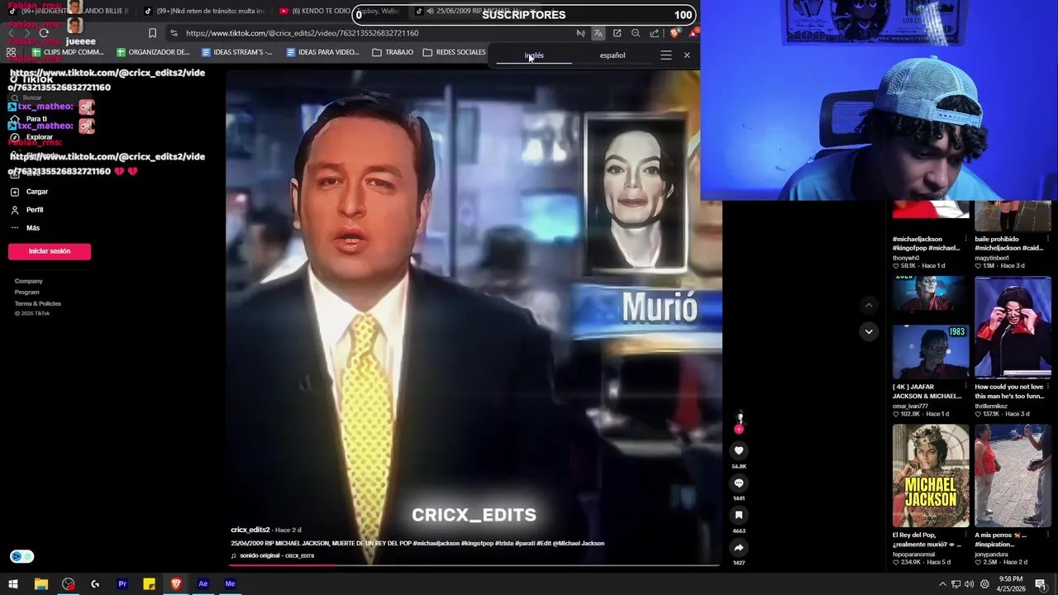Open Brave browser in the taskbar

[176, 583]
